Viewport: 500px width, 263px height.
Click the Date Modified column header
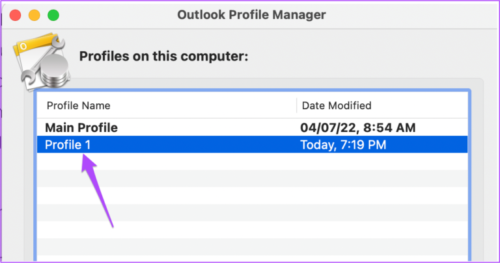point(337,106)
